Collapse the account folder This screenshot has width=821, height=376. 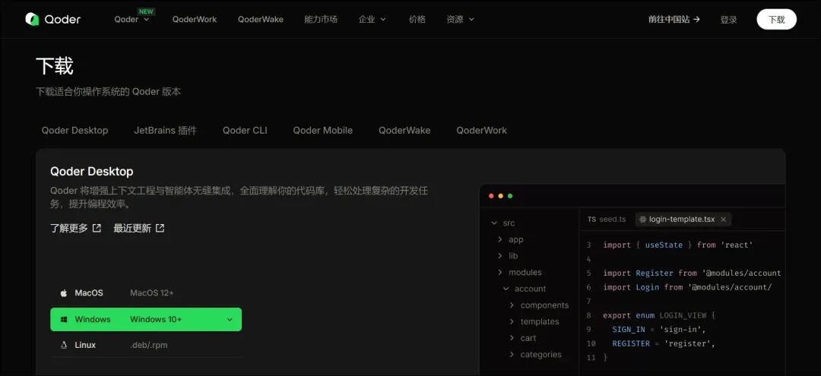pyautogui.click(x=506, y=289)
